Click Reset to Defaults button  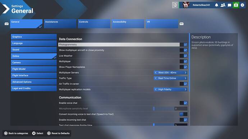(58, 133)
